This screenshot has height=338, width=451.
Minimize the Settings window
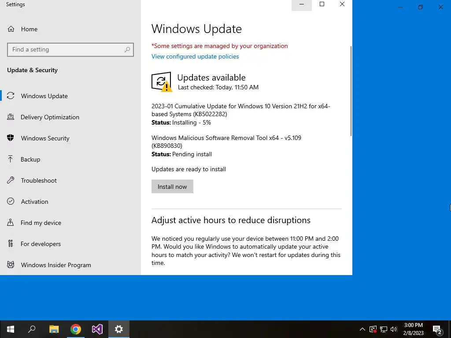click(302, 4)
